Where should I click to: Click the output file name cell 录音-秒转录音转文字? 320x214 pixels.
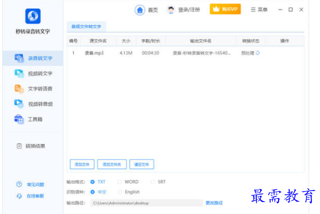click(202, 53)
